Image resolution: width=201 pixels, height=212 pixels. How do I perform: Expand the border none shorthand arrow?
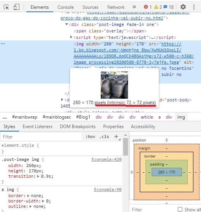[x=28, y=196]
